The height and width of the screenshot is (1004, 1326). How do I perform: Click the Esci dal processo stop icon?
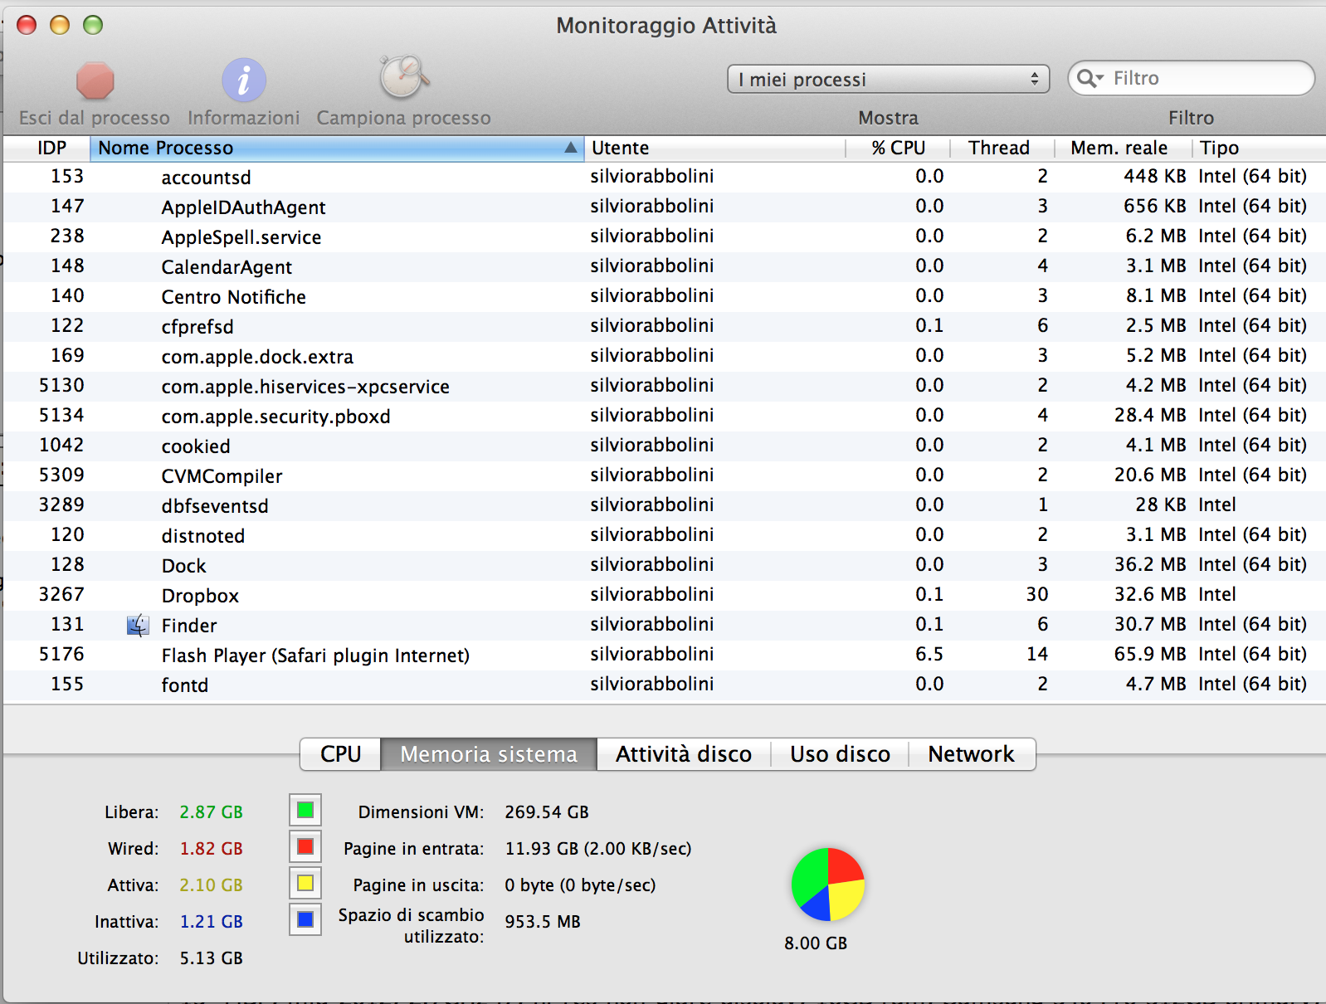tap(95, 81)
